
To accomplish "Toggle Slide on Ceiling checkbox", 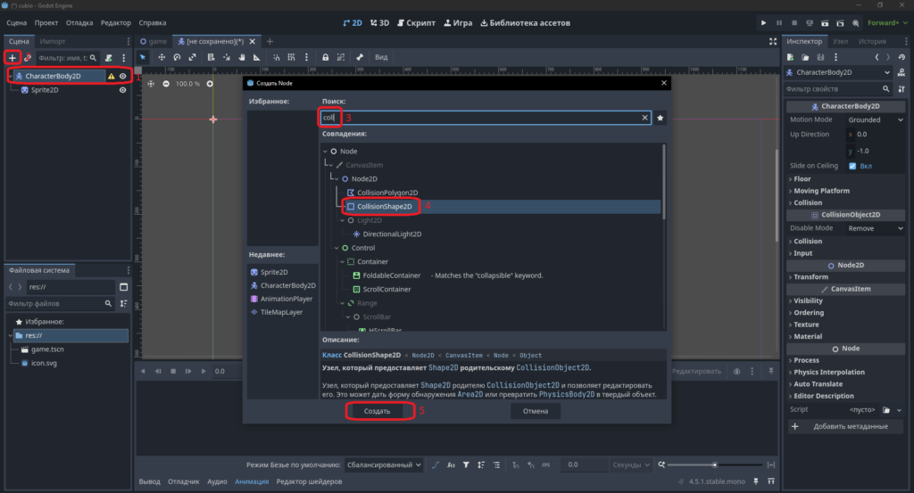I will tap(852, 166).
